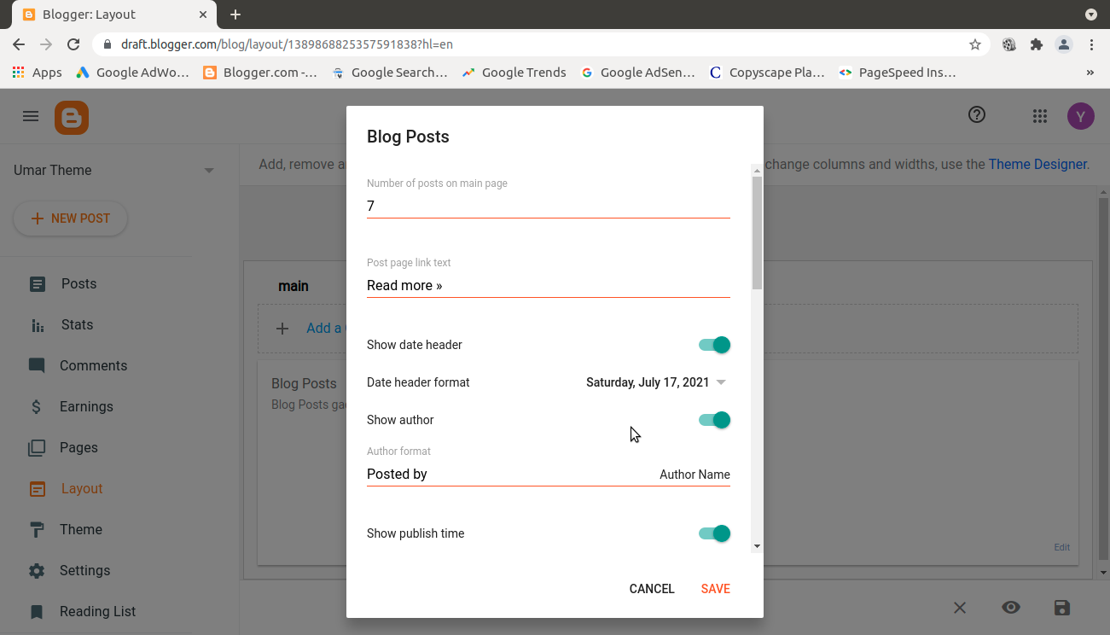The width and height of the screenshot is (1110, 635).
Task: Turn off the Show author switch
Action: point(713,420)
